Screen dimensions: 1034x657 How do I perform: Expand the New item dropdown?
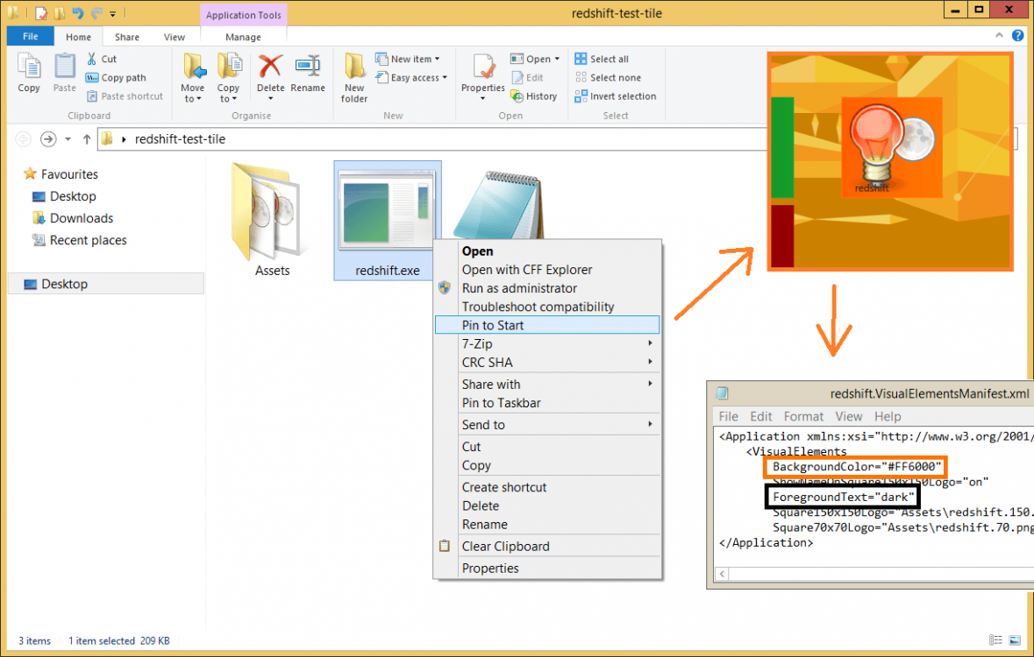click(x=408, y=59)
